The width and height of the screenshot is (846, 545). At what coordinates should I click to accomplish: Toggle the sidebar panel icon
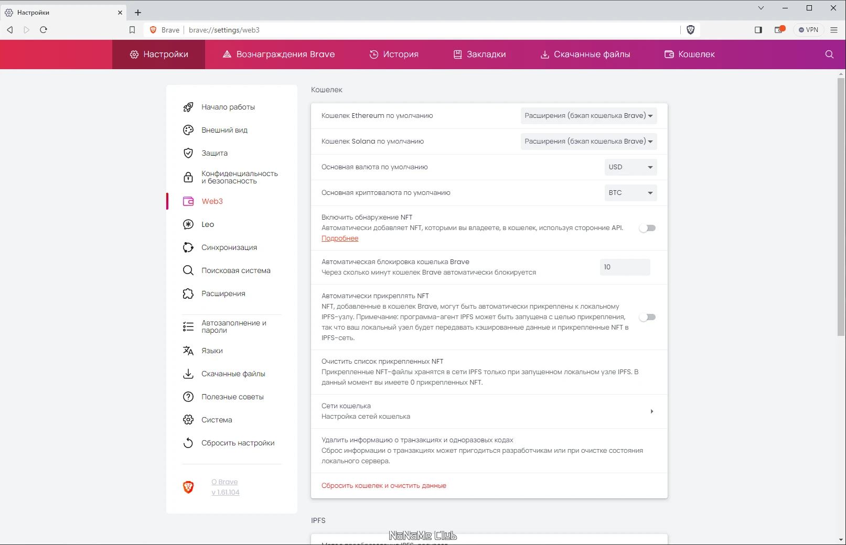[758, 30]
